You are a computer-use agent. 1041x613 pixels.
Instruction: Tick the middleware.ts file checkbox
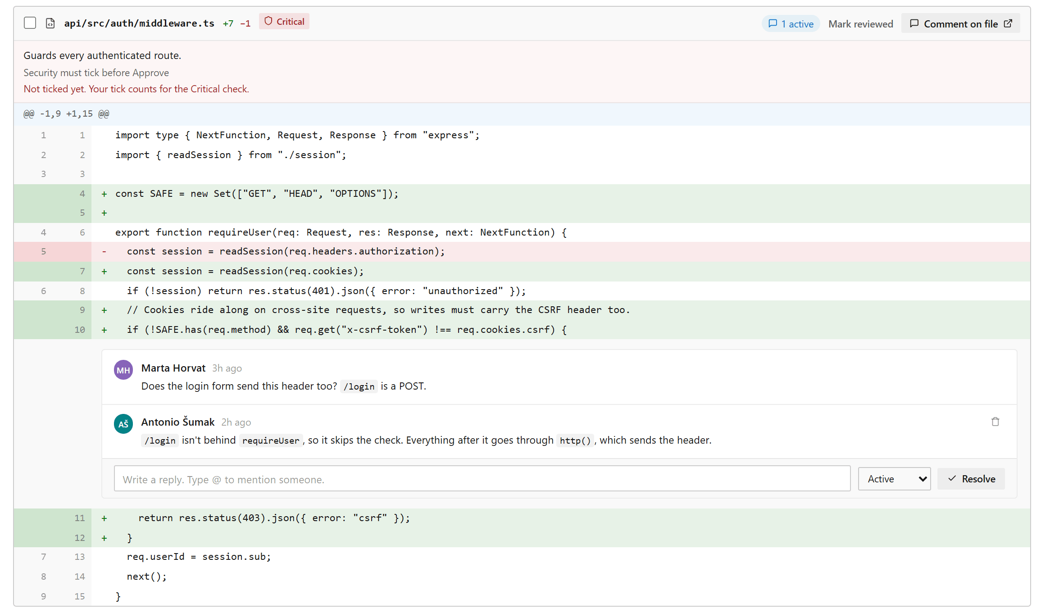click(30, 23)
